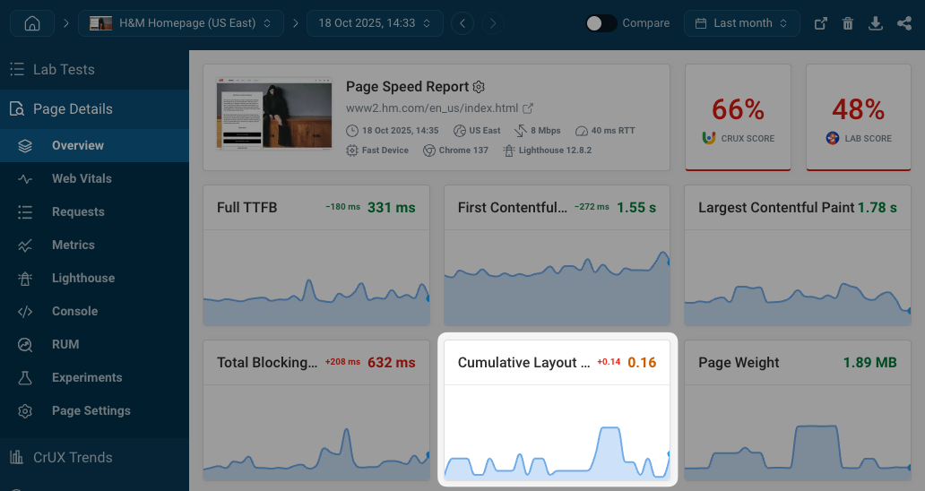Click the external link icon beside URL
This screenshot has height=491, width=925.
coord(528,108)
